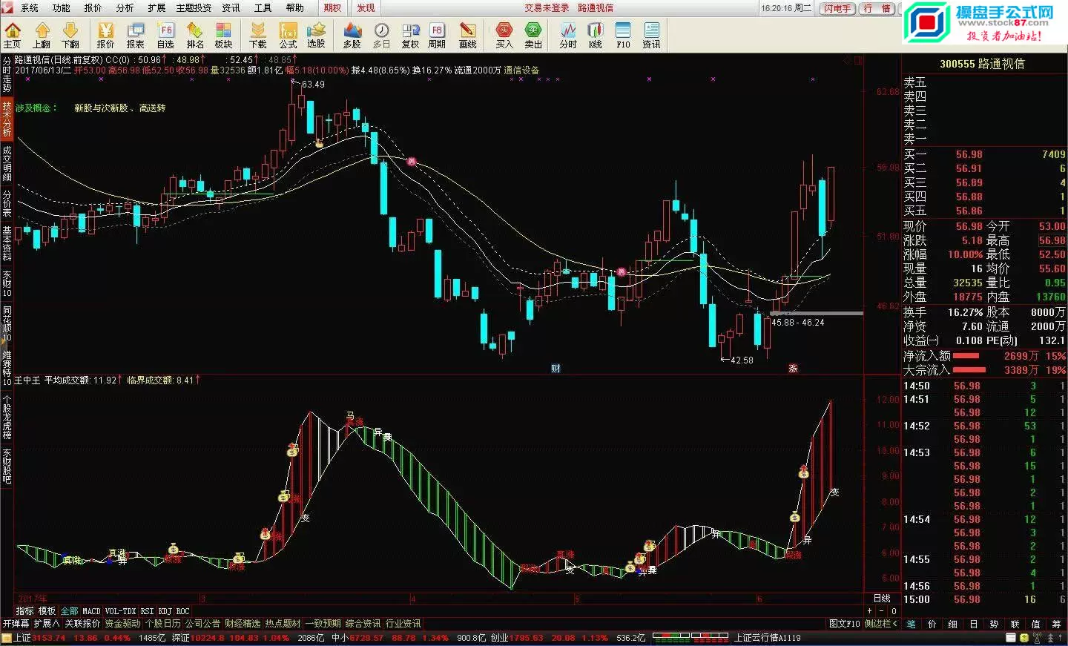This screenshot has width=1068, height=646.
Task: Open the 扩展 menu
Action: (156, 7)
